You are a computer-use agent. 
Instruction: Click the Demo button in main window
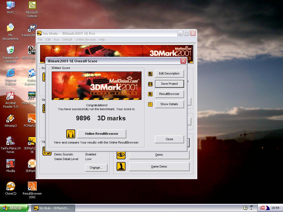coord(159,155)
